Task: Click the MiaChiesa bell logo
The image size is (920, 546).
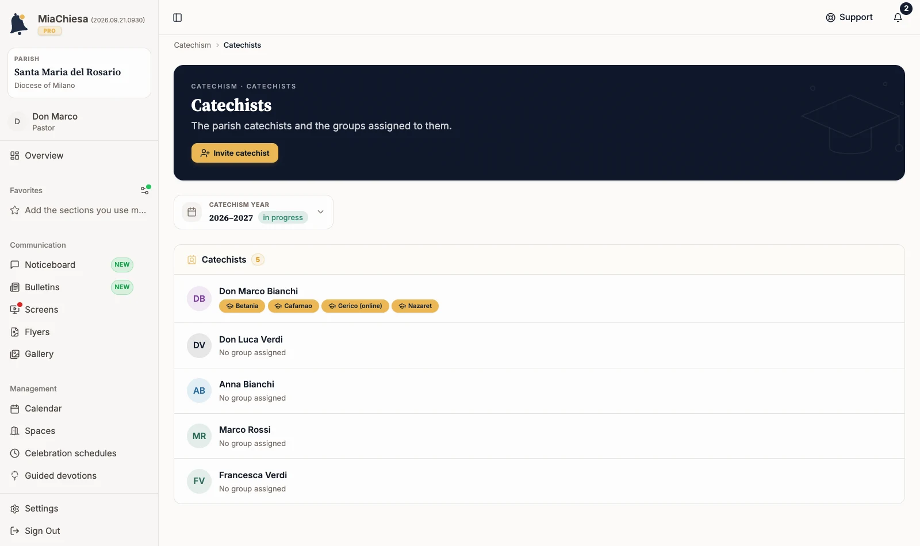Action: [x=19, y=24]
